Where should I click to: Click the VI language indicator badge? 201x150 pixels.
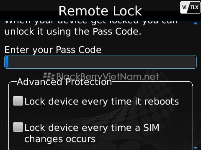[x=184, y=7]
